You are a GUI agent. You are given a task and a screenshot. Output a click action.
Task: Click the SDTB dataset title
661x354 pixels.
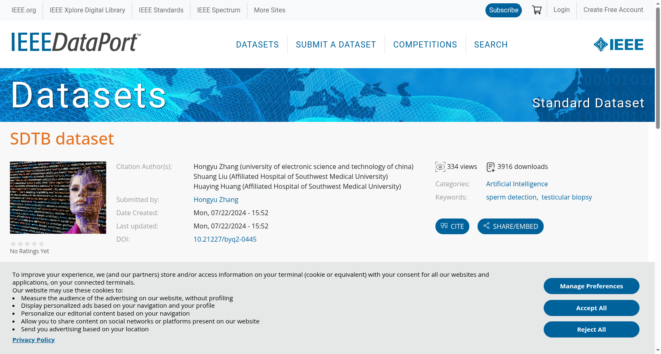[x=62, y=139]
